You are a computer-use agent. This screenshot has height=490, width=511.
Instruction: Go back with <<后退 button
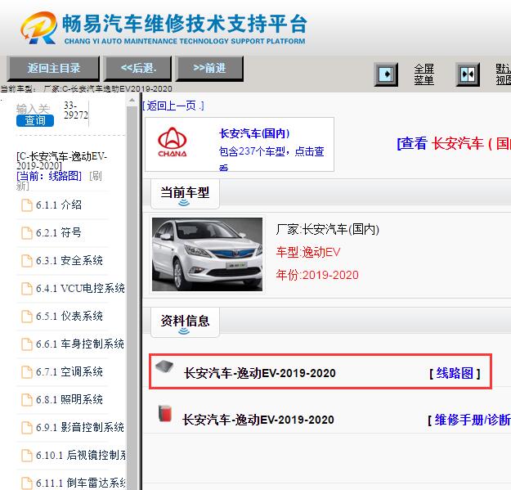(138, 69)
